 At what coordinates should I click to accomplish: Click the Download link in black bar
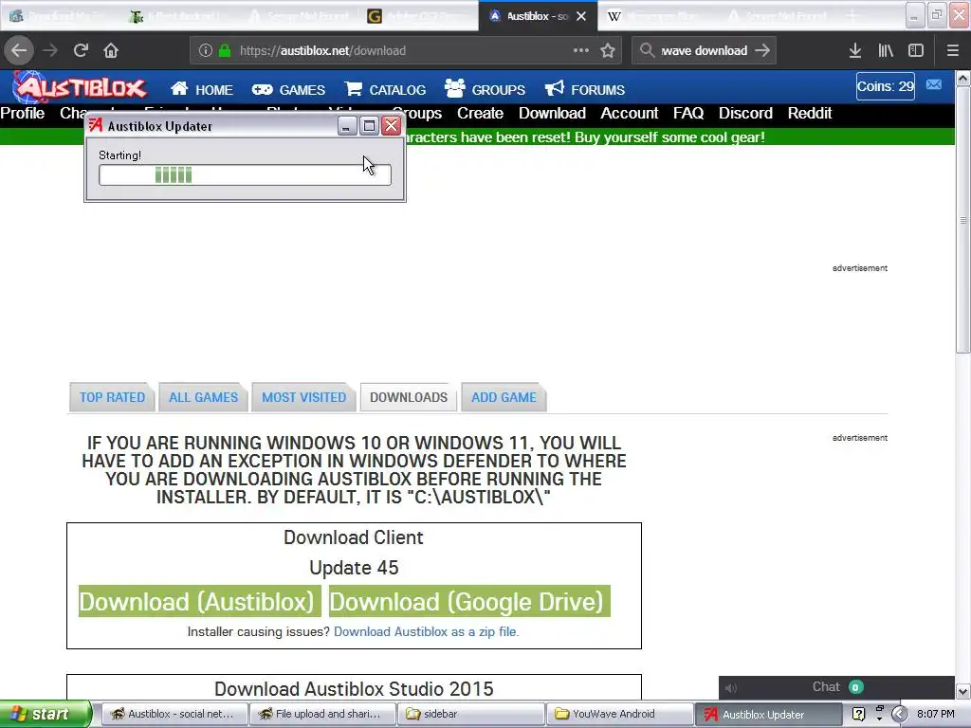point(552,114)
